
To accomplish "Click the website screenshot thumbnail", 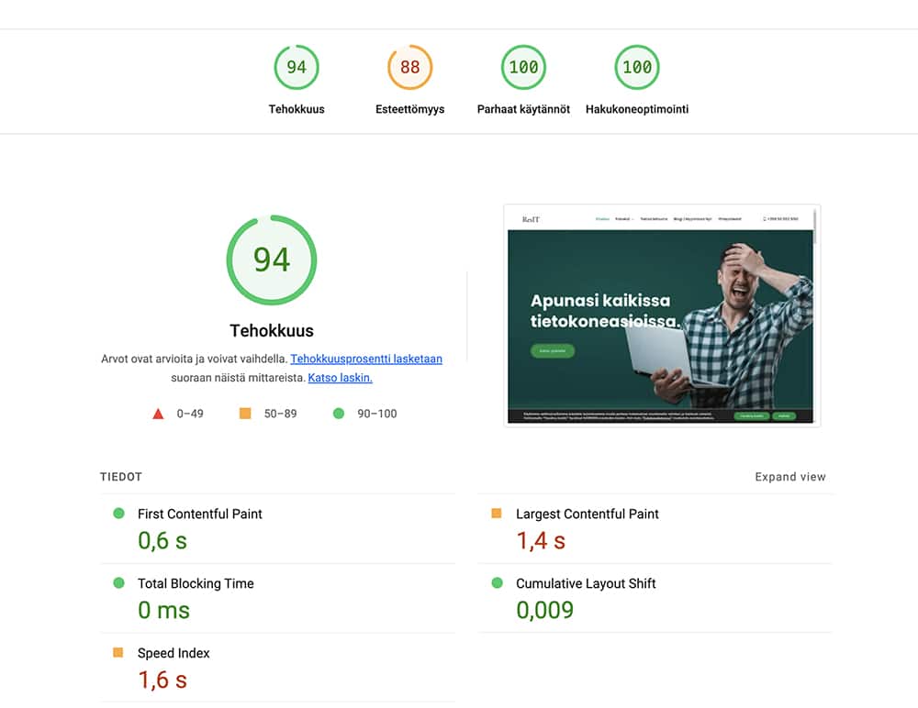I will coord(661,315).
